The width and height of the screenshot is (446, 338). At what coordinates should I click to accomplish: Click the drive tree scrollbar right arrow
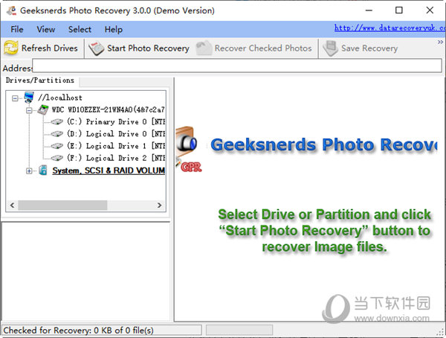pos(159,205)
